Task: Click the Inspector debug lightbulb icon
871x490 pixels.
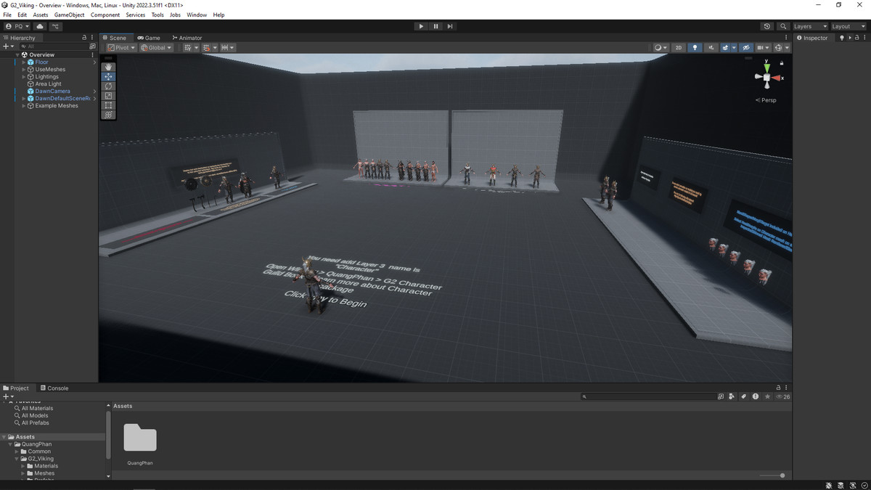Action: (x=842, y=38)
